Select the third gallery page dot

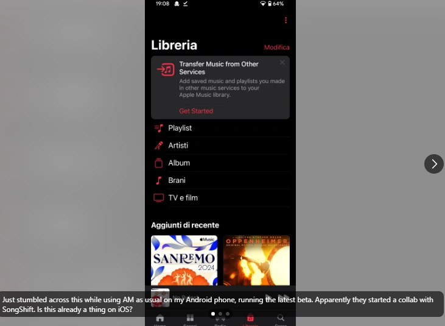point(228,314)
